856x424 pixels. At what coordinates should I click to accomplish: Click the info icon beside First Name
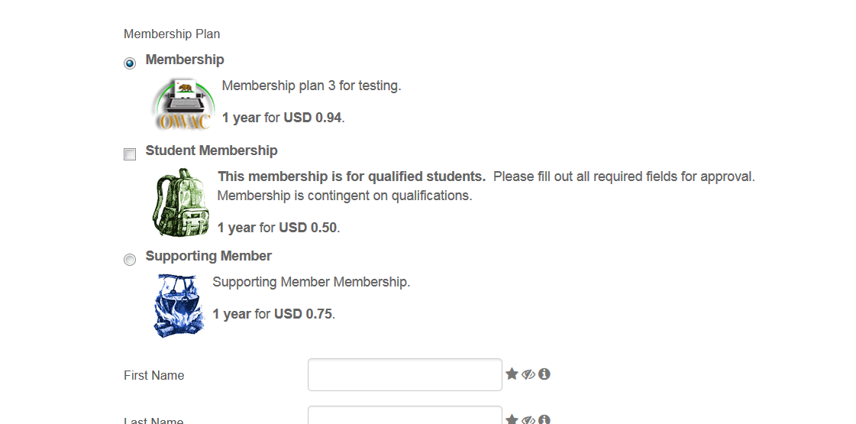click(x=544, y=374)
